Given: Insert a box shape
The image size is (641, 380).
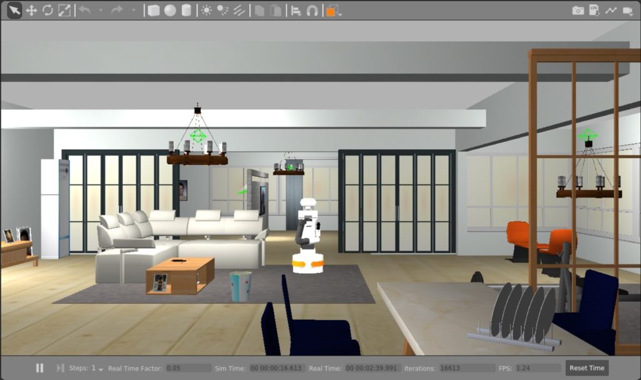Looking at the screenshot, I should pyautogui.click(x=154, y=11).
